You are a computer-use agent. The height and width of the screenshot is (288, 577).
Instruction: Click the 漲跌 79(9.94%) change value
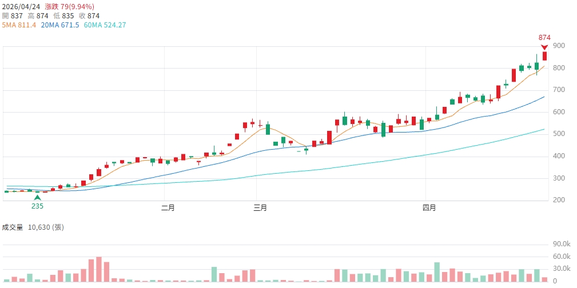68,6
